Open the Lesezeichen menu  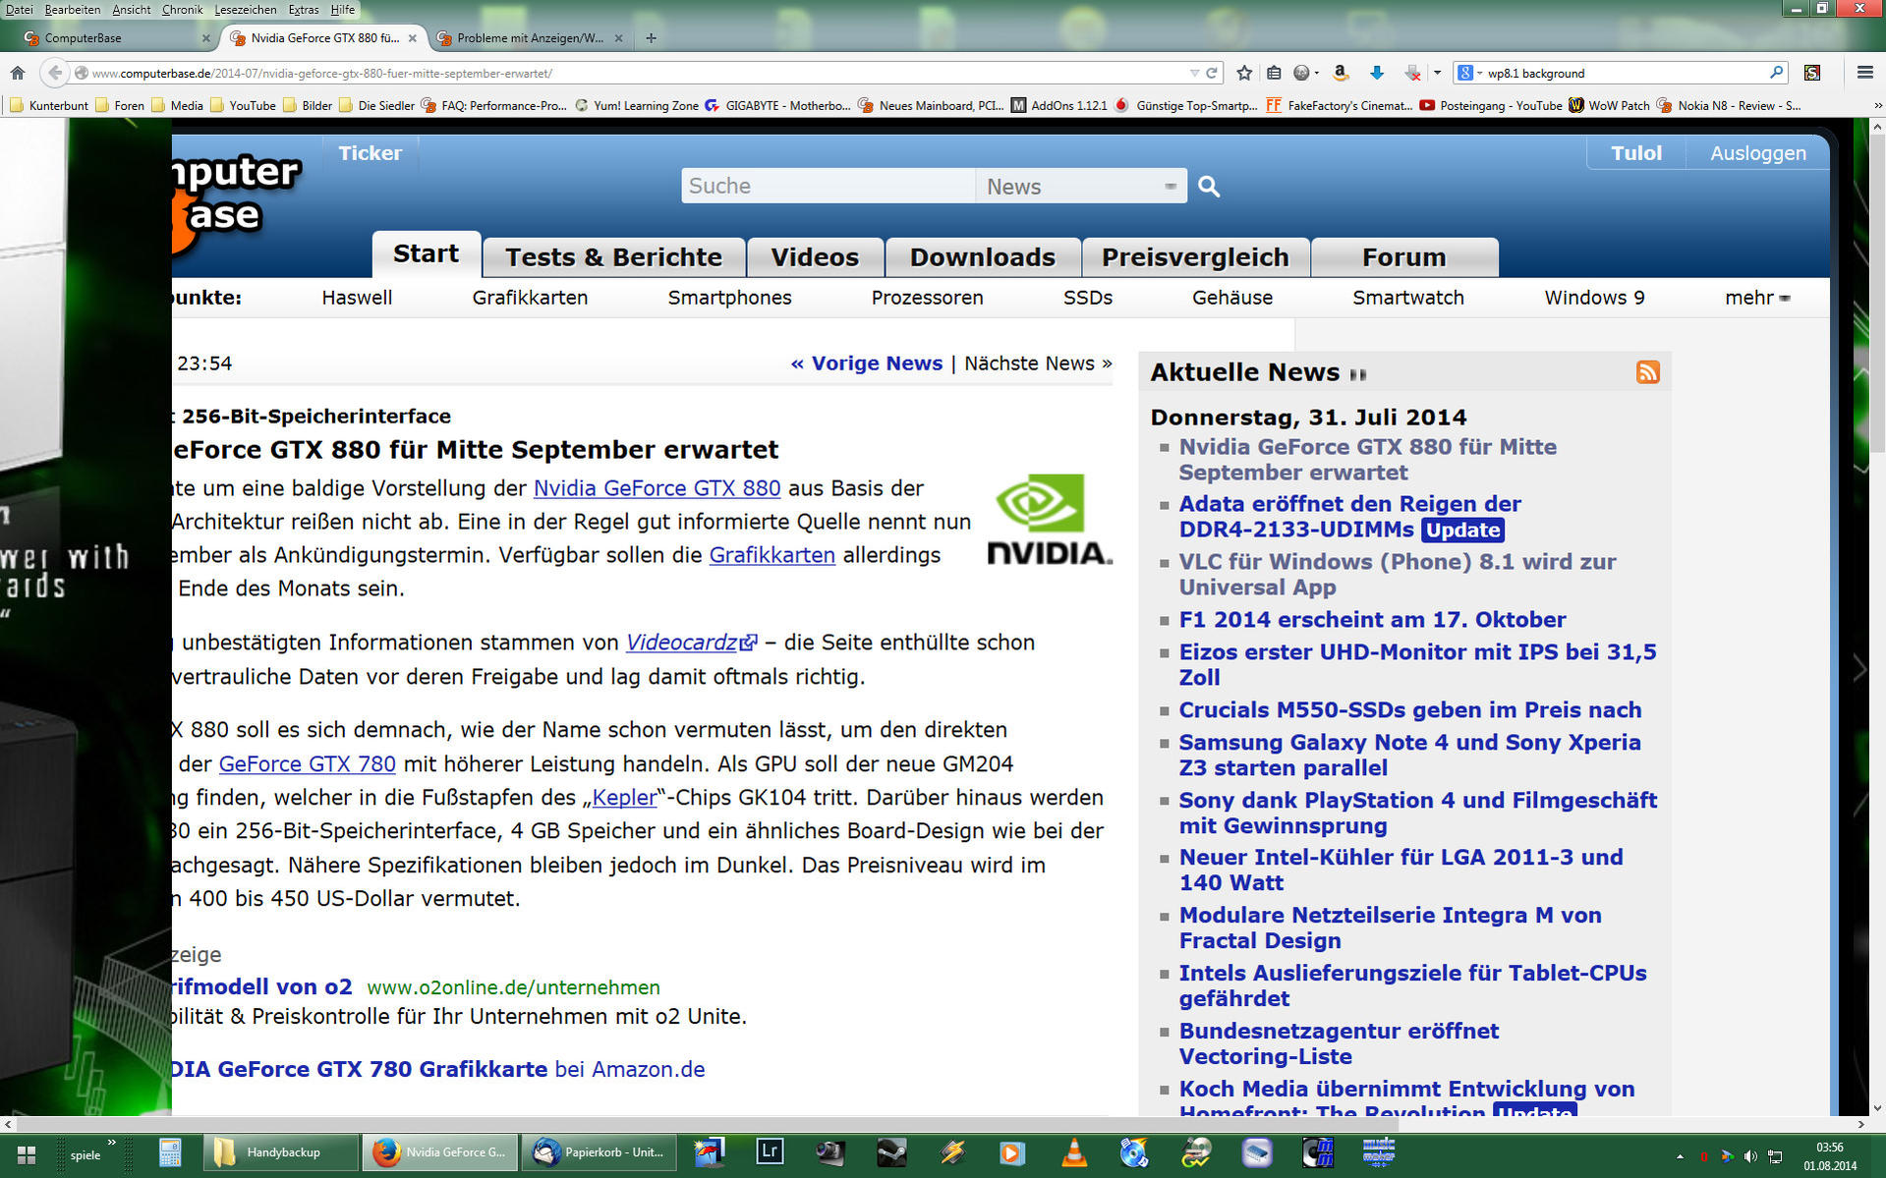(x=246, y=9)
